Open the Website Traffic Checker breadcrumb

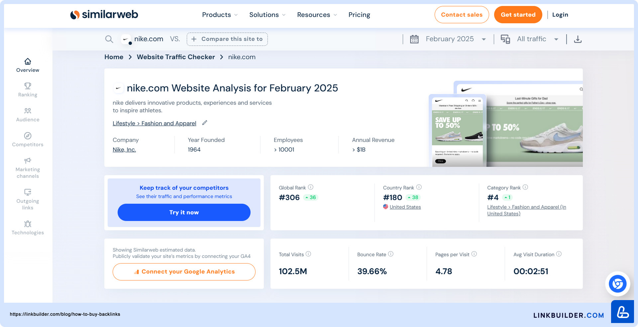pyautogui.click(x=176, y=57)
